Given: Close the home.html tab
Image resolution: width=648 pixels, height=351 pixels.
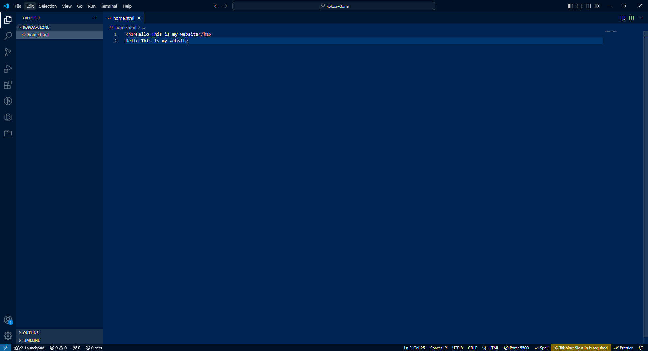Looking at the screenshot, I should [139, 18].
